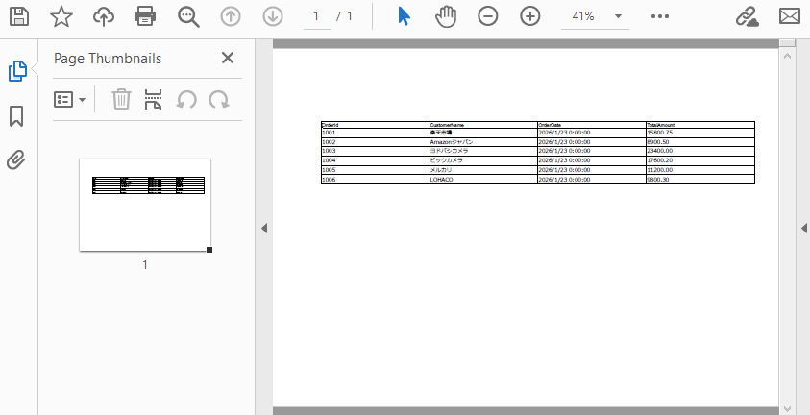Go to the next page arrow
The height and width of the screenshot is (415, 810).
[272, 16]
